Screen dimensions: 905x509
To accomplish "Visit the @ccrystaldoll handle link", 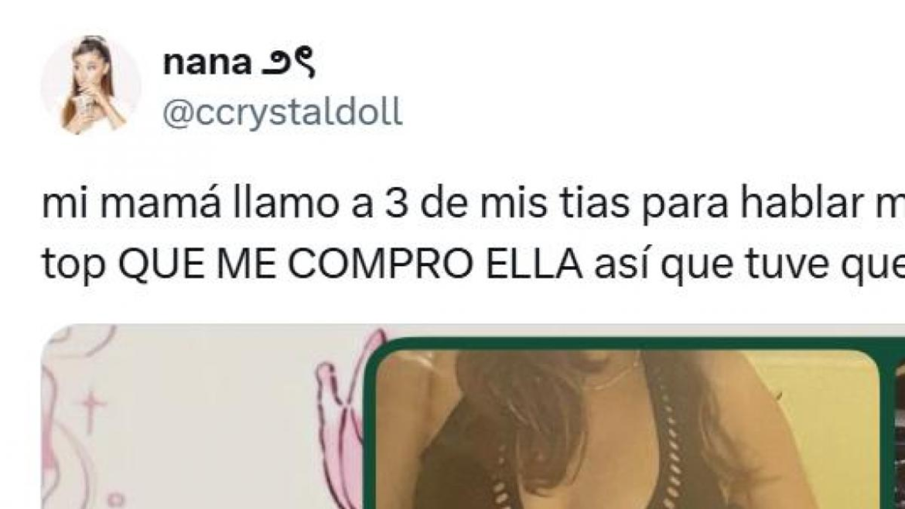I will 282,112.
